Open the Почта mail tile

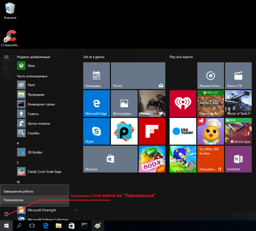(138, 76)
